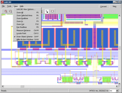Click the Zoom All magnifier toolbar icon
Screen dimensions: 122x93
coord(6,11)
